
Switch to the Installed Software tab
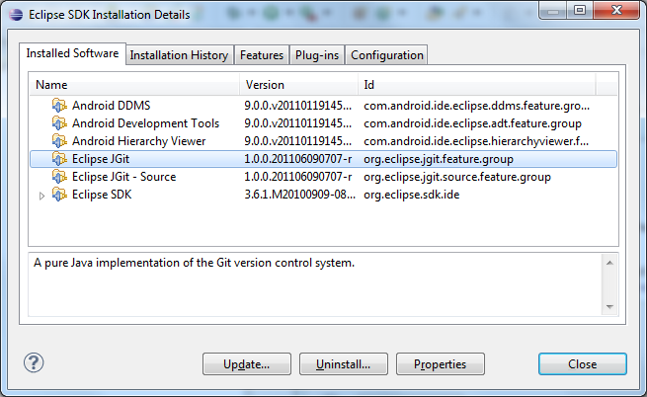(72, 53)
